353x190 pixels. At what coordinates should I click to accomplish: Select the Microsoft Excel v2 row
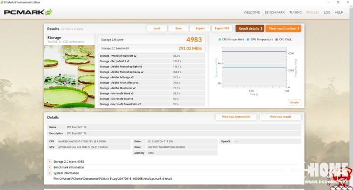coord(151,99)
